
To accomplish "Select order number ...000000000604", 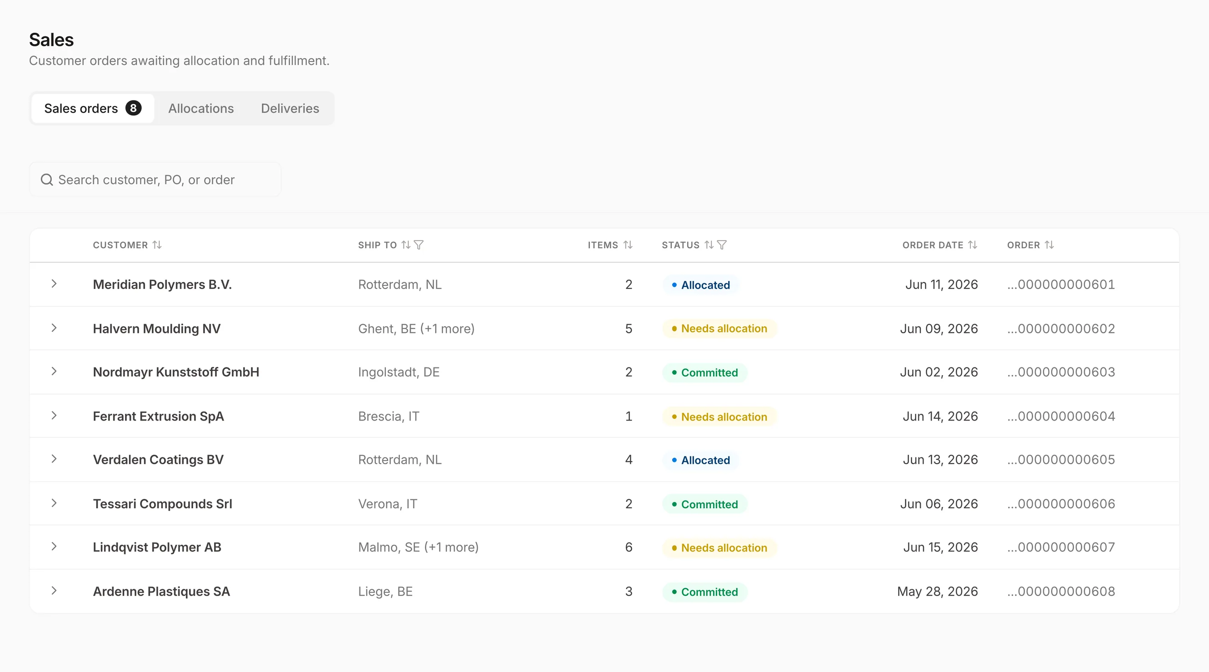I will 1061,416.
